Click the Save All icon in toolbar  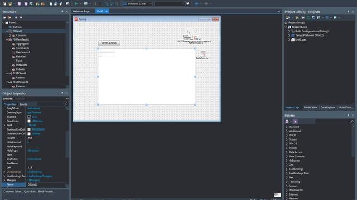26,4
